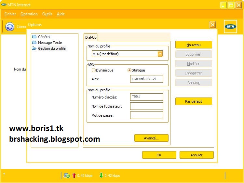Select Message Texte in the options tree

coord(50,43)
